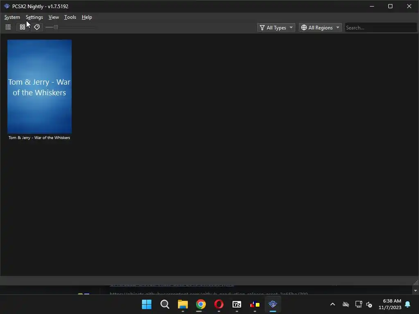Minimize the PCSX2 window
The height and width of the screenshot is (314, 419).
coord(372,6)
